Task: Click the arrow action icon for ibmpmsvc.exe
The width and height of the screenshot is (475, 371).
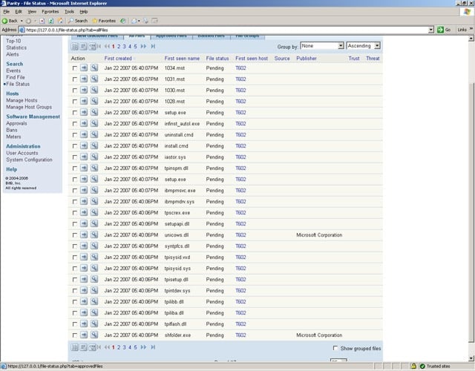Action: pyautogui.click(x=84, y=190)
